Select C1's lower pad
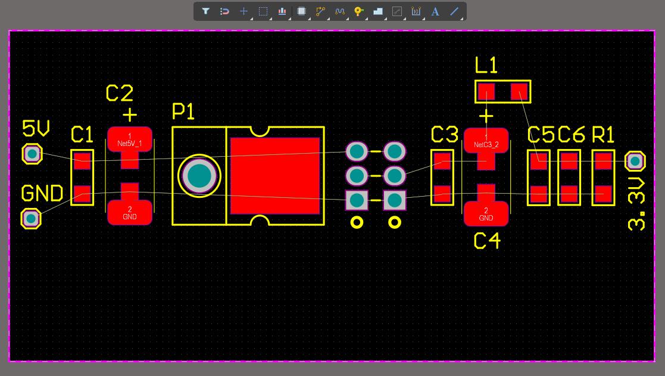Screen dimensions: 665x376 82,194
